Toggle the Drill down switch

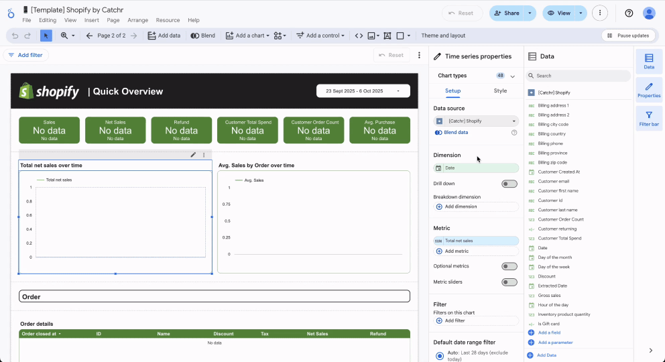coord(509,184)
